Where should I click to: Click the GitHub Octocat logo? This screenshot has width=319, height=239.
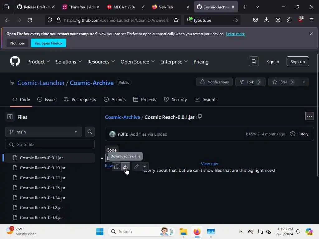[15, 61]
